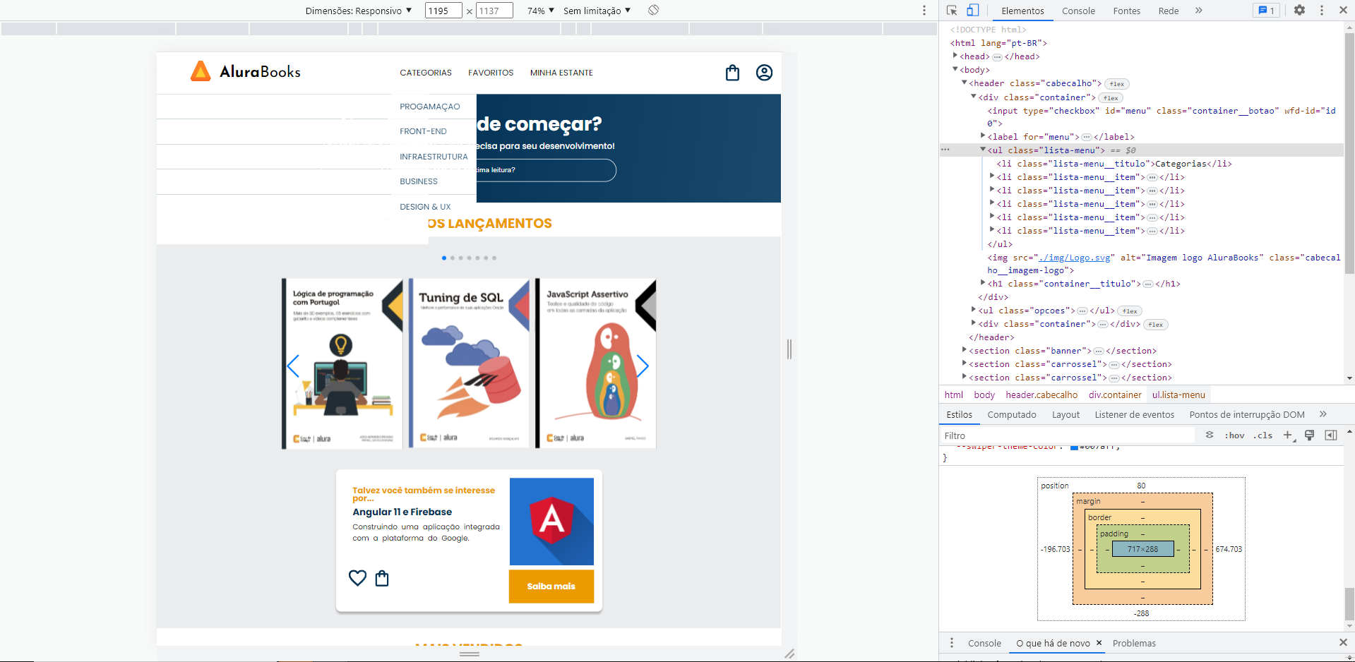The image size is (1355, 662).
Task: Open MINHA ESTANTE link
Action: [x=561, y=73]
